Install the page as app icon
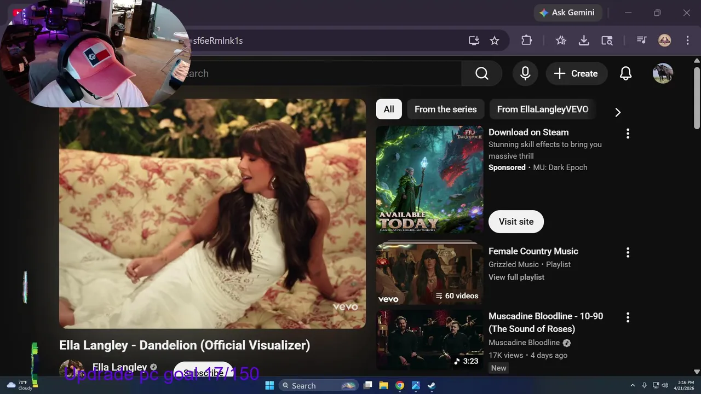Viewport: 701px width, 394px height. (474, 40)
